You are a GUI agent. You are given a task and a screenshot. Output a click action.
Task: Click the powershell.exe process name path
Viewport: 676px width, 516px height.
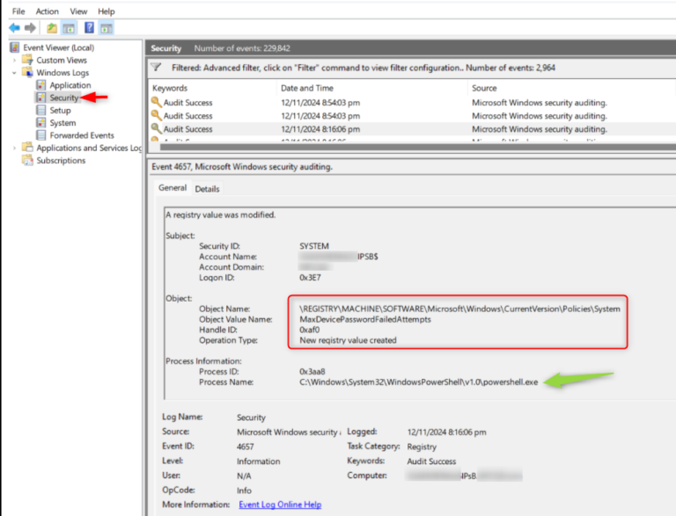[419, 382]
